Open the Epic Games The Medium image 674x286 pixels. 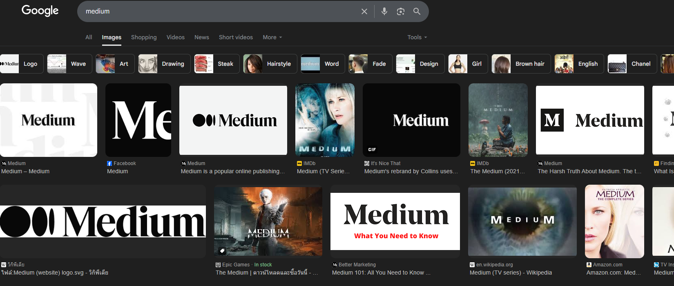pos(268,221)
